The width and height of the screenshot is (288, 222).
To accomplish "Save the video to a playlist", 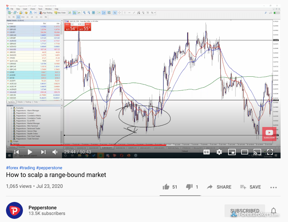I will [250, 187].
